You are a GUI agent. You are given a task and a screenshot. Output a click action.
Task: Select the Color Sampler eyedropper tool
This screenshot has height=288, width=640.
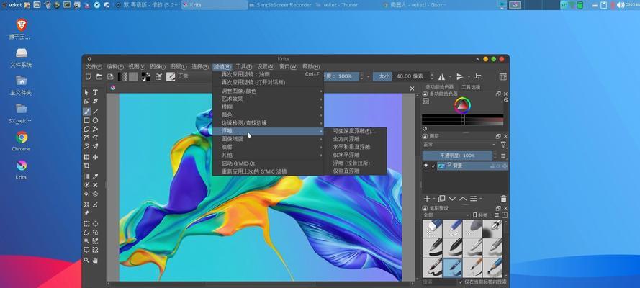point(95,176)
